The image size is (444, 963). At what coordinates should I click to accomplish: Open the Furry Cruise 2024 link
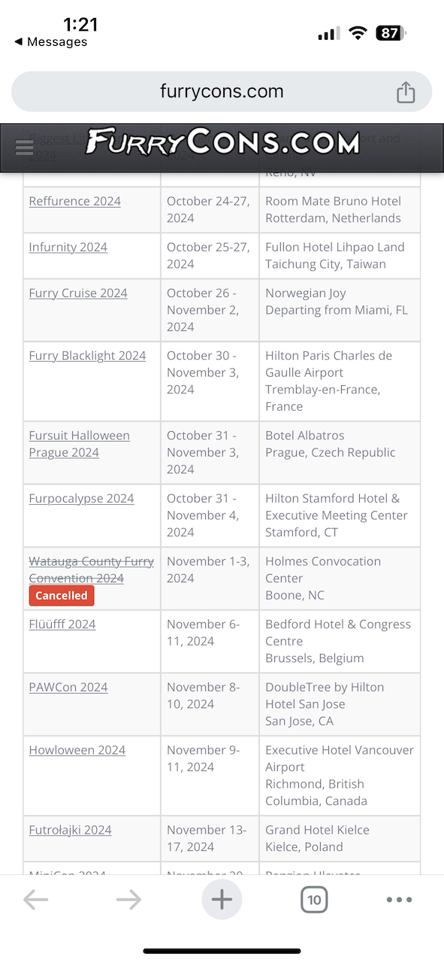(78, 293)
